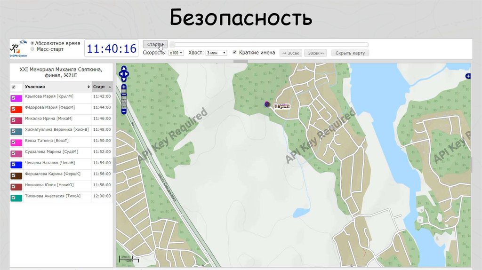Uncheck Федорова Мария participant checkbox
This screenshot has width=482, height=270.
tap(13, 109)
